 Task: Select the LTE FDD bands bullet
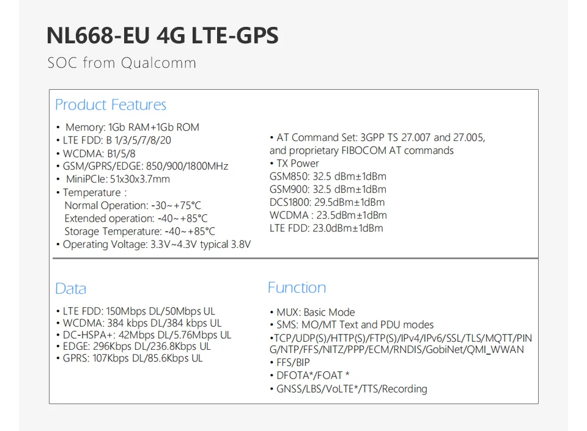117,140
